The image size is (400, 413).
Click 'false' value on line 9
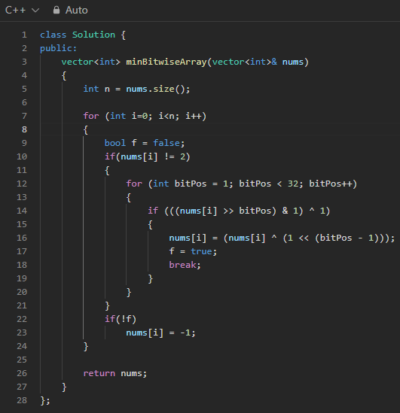(x=166, y=143)
